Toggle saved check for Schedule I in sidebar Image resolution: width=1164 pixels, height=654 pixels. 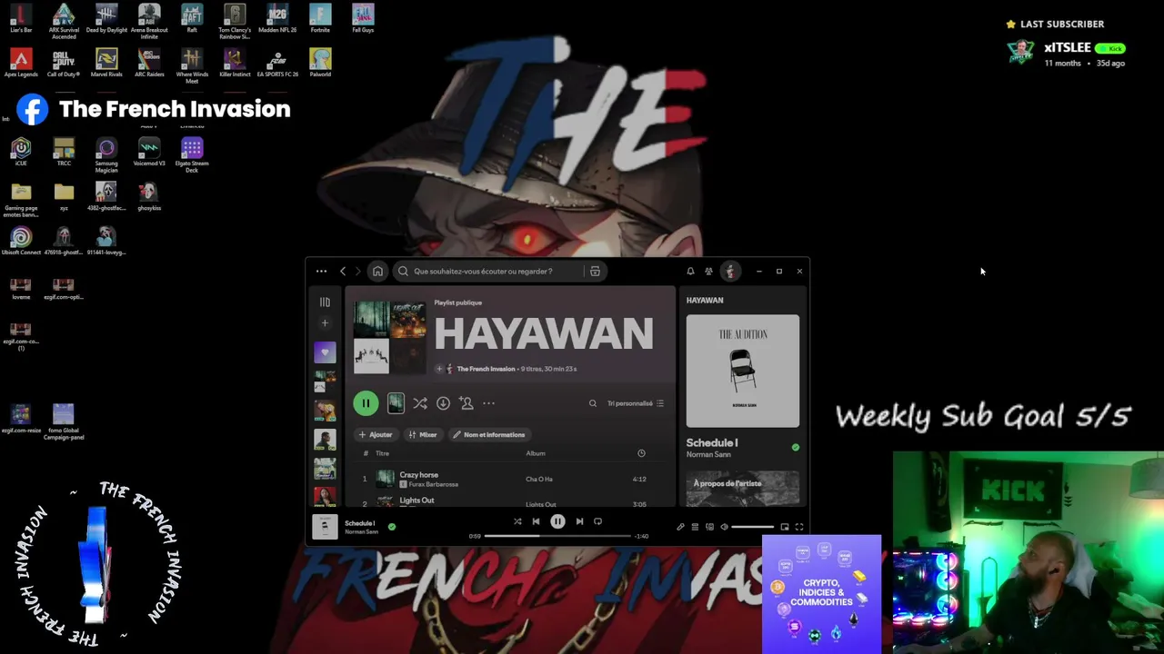pyautogui.click(x=796, y=447)
